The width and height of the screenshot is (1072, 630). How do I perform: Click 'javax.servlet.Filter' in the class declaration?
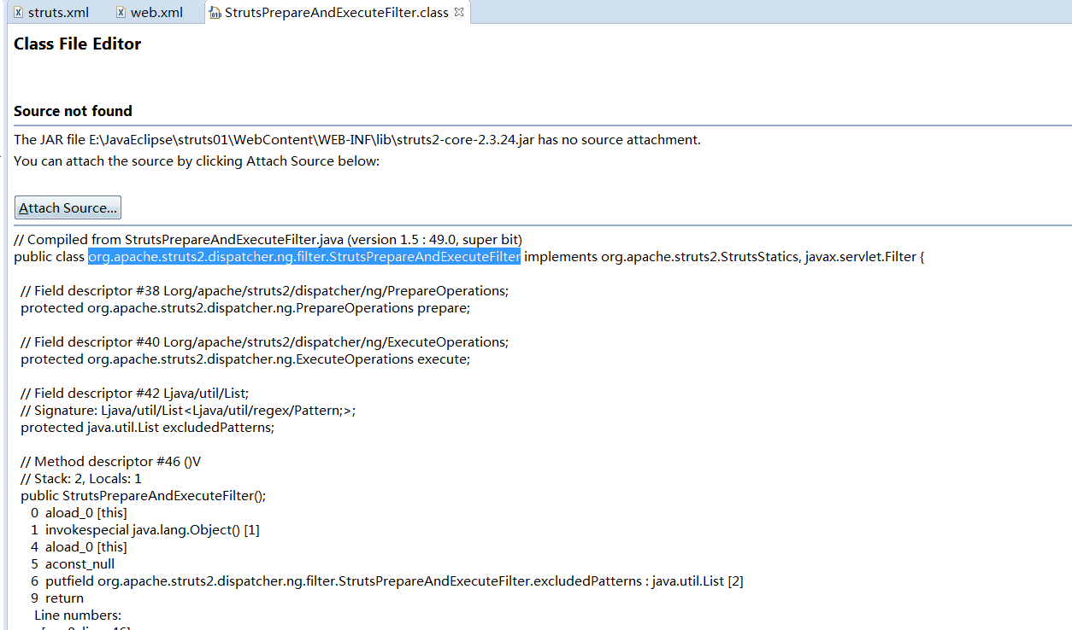(x=860, y=257)
